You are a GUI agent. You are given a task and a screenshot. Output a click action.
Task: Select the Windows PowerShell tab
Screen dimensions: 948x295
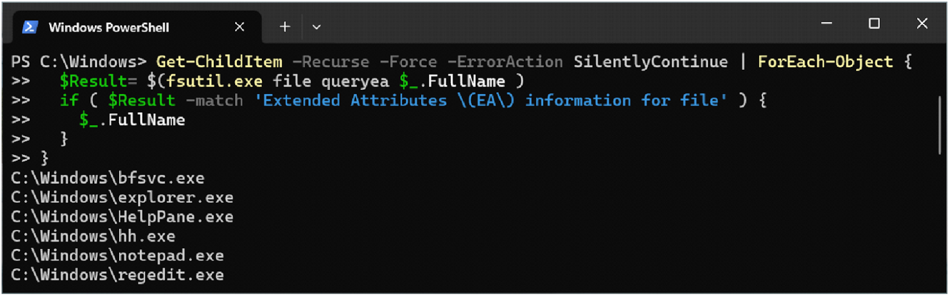108,27
